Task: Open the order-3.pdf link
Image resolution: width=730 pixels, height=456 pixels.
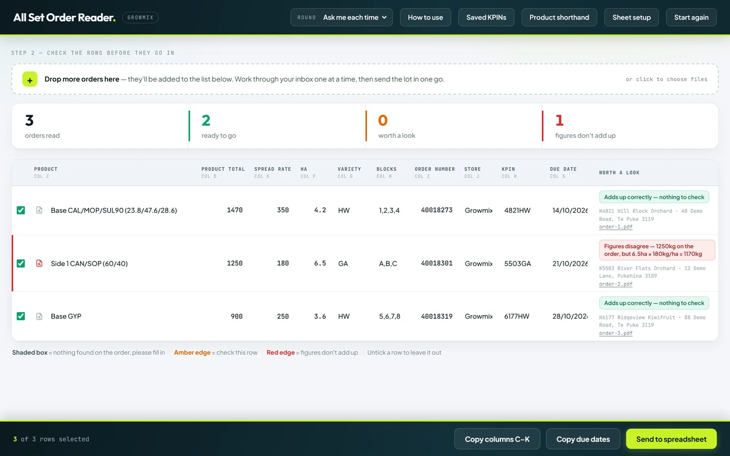Action: (x=616, y=333)
